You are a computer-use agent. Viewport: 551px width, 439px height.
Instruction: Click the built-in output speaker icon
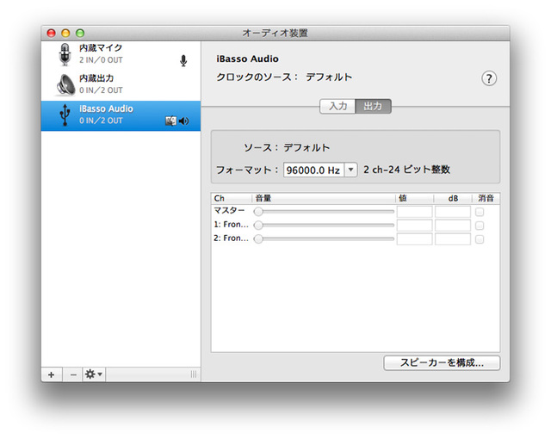(65, 84)
